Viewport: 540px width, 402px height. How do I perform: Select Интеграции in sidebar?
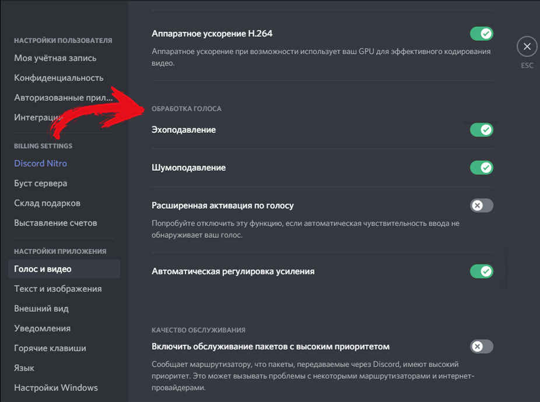[x=38, y=117]
